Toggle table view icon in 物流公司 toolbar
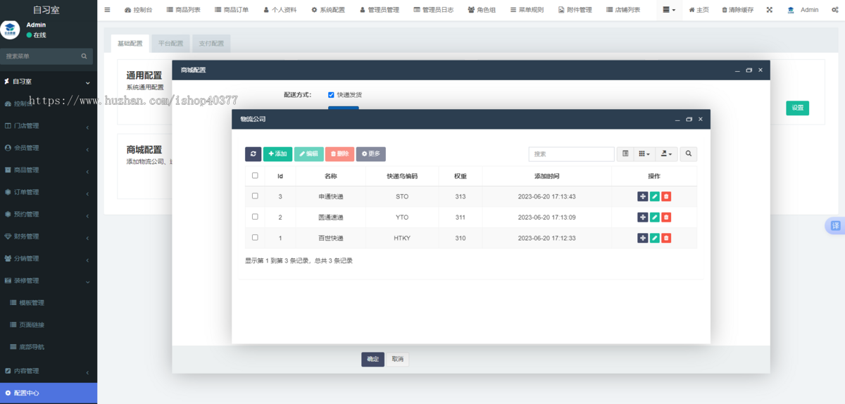 pos(625,153)
